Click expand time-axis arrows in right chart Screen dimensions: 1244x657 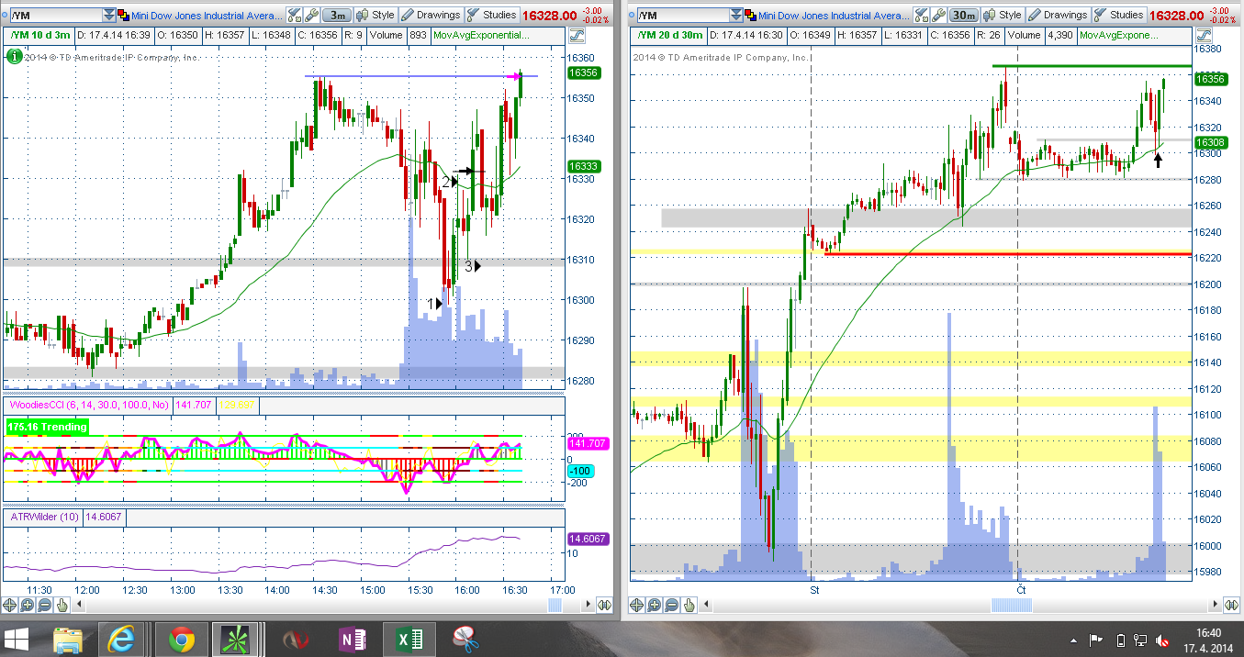[x=1229, y=605]
